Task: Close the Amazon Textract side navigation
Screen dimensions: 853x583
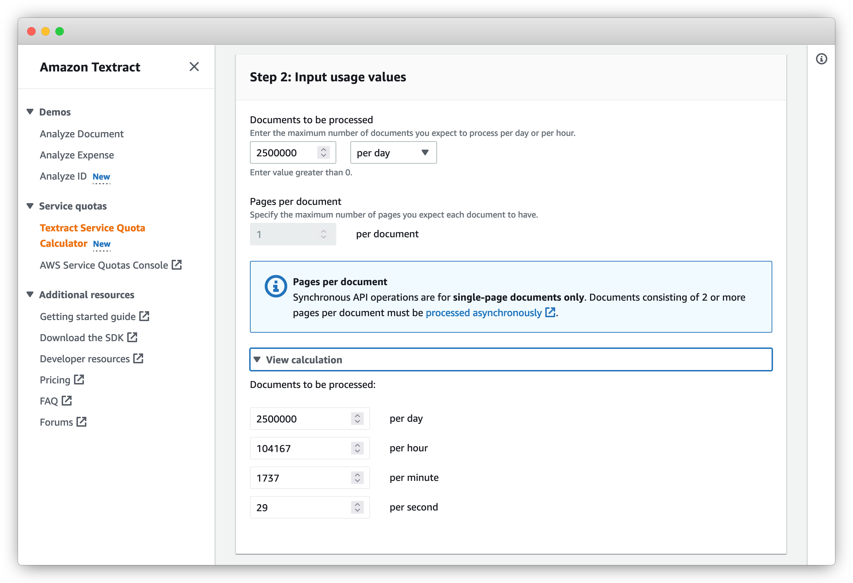Action: pyautogui.click(x=194, y=67)
